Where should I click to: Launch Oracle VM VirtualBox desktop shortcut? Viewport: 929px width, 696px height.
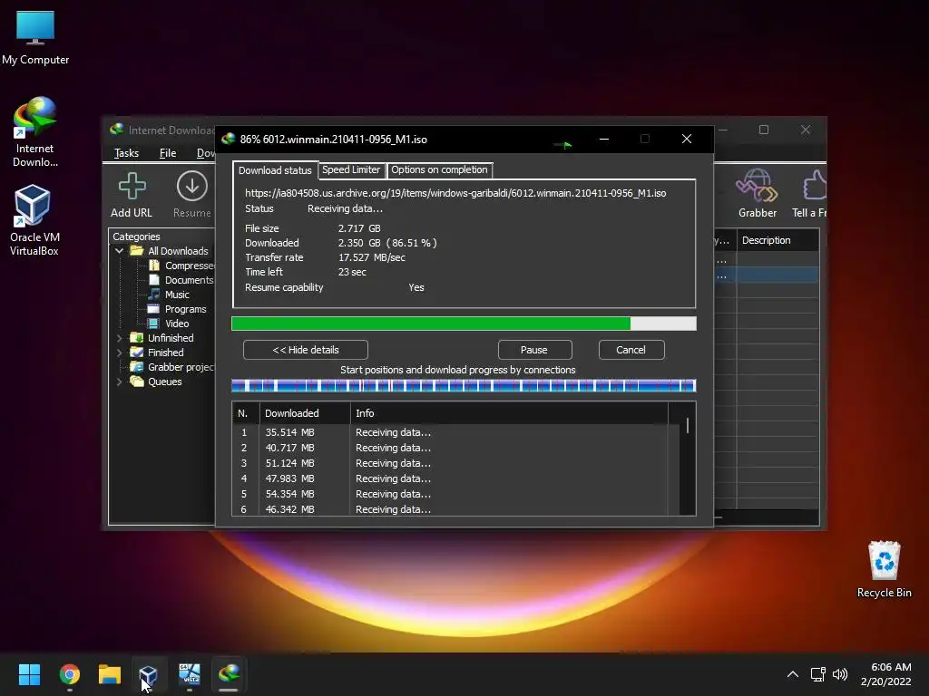34,220
